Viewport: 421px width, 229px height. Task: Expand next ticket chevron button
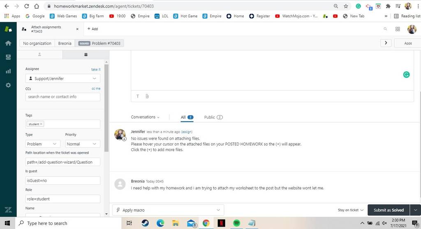[386, 43]
